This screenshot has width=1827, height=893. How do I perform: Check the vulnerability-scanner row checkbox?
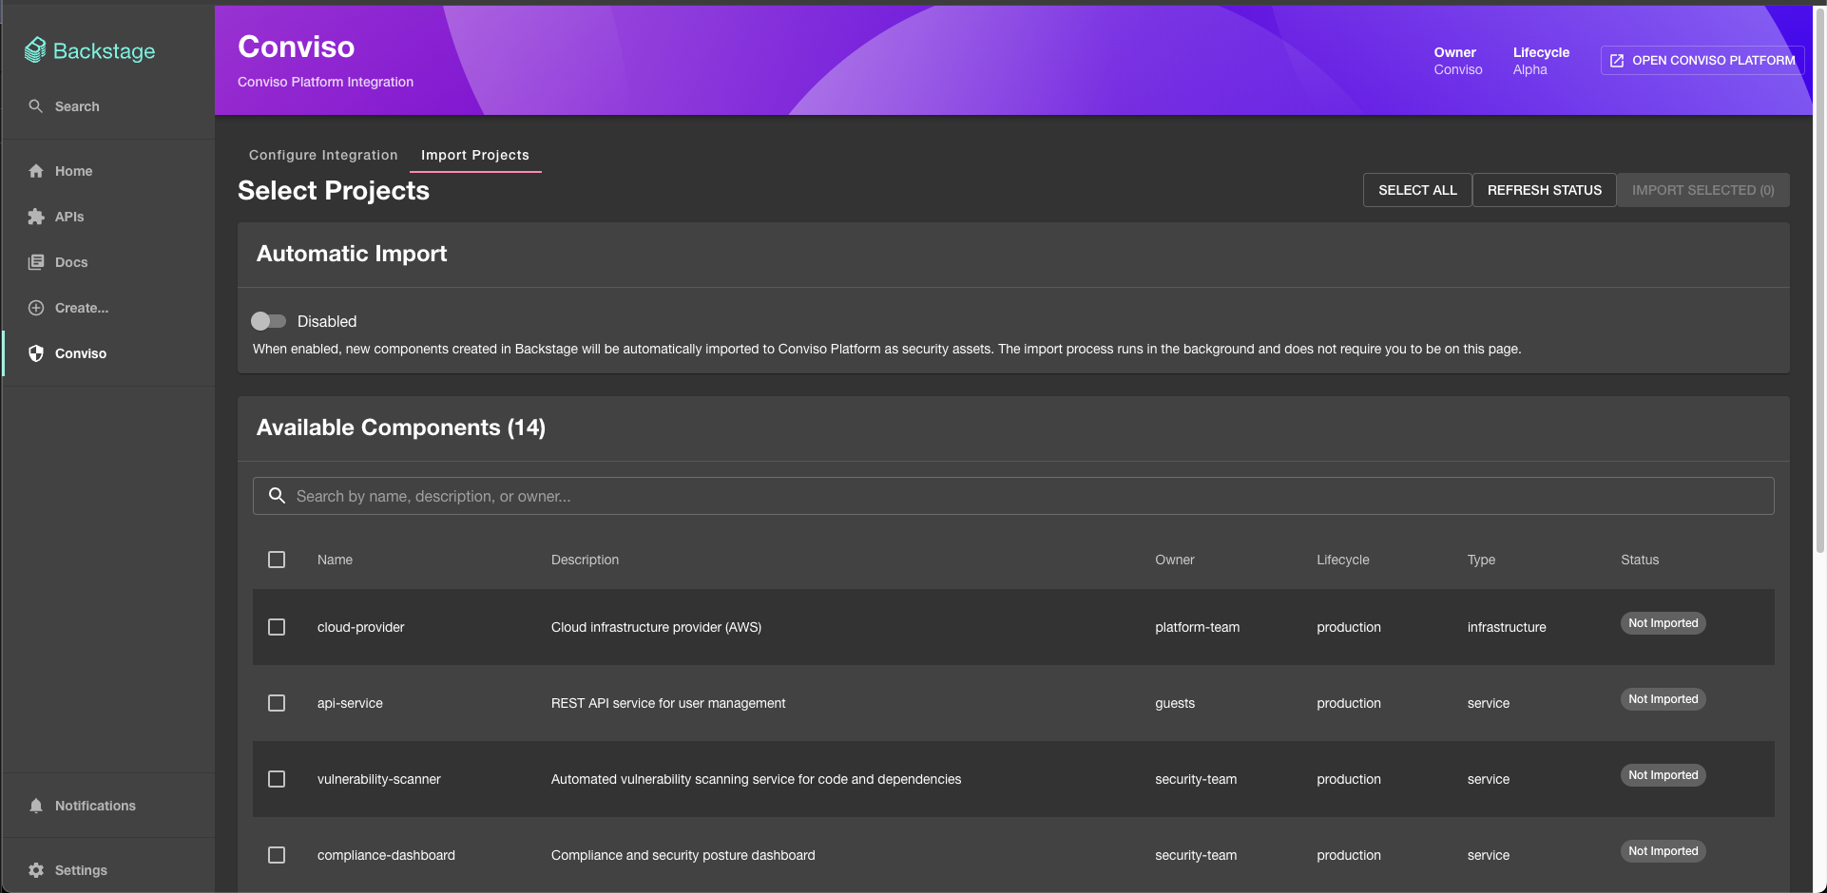point(277,779)
